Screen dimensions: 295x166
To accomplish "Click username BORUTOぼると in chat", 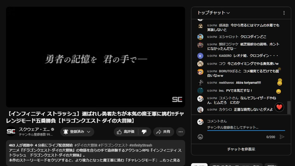I will [x=230, y=71].
